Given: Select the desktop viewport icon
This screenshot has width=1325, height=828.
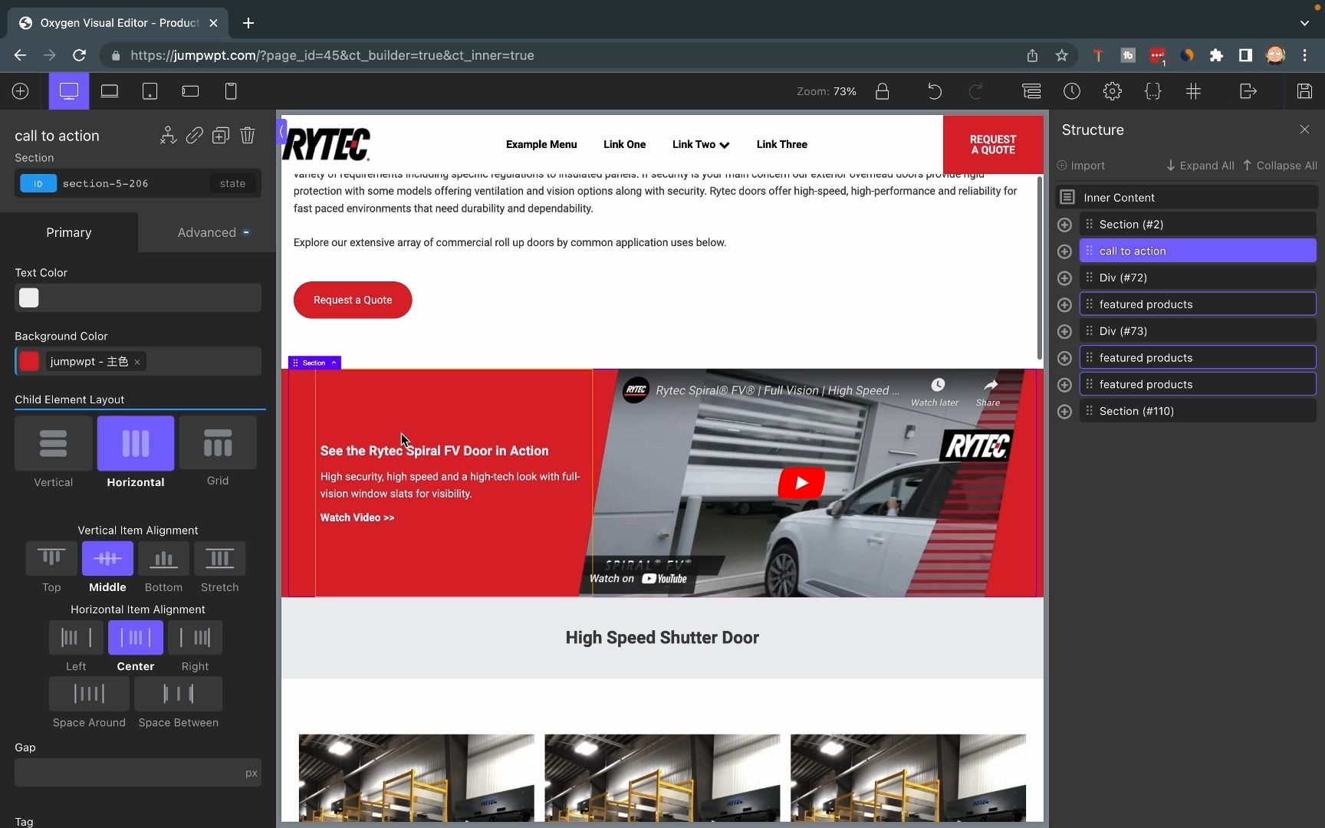Looking at the screenshot, I should coord(69,91).
